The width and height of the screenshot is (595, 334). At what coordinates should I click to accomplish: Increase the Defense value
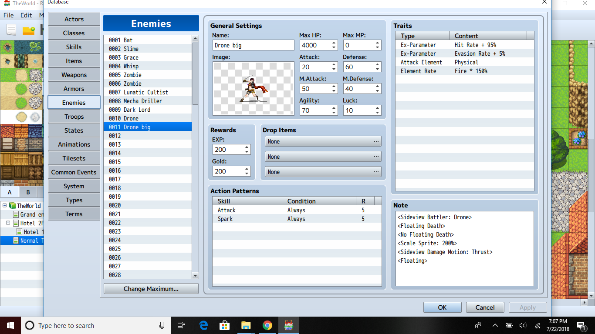coord(378,65)
